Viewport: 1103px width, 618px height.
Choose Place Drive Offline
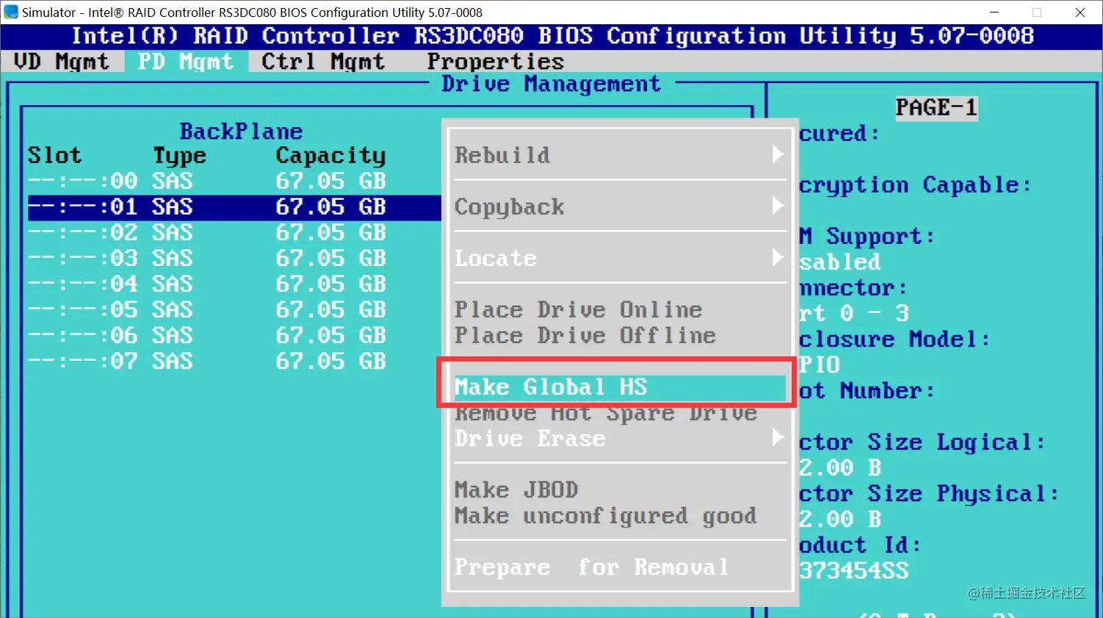click(x=585, y=335)
